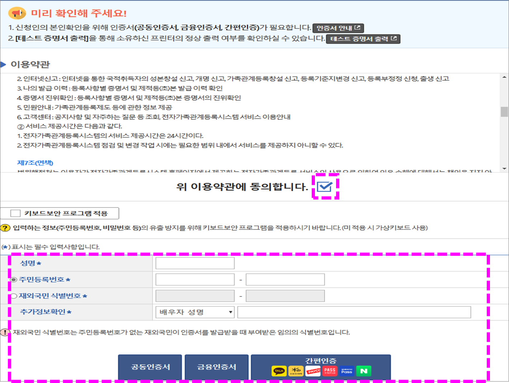Click the 공동인증서 button
The width and height of the screenshot is (509, 383).
point(150,367)
